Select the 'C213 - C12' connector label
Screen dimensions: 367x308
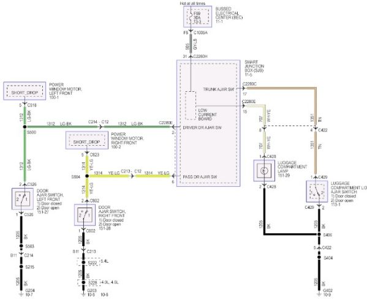pyautogui.click(x=131, y=171)
